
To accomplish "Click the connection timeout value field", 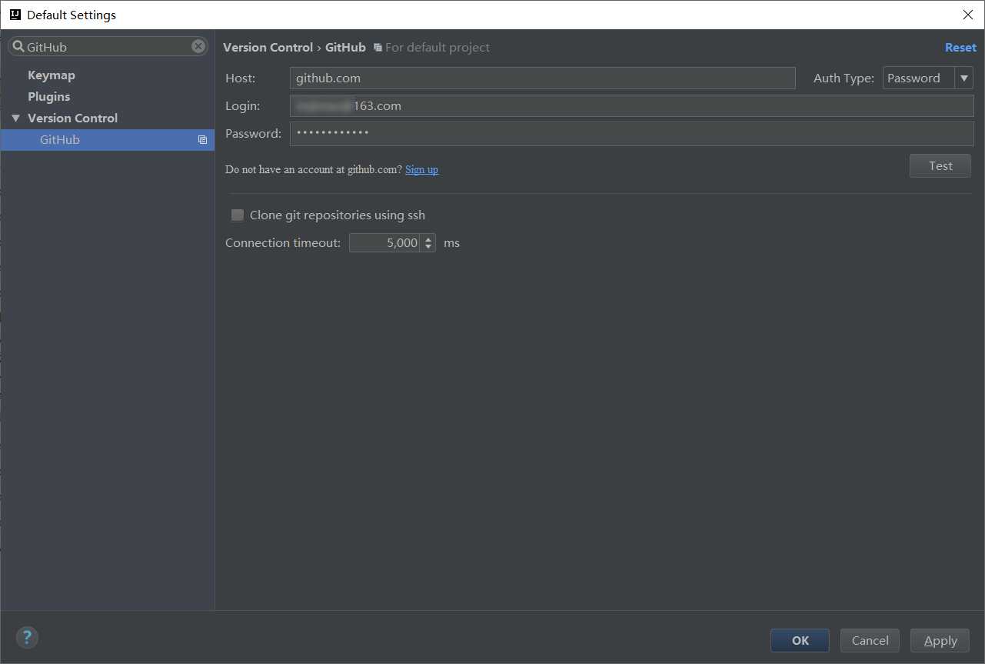I will [x=384, y=243].
